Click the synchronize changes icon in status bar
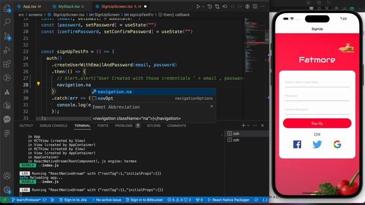365x205 pixels. [x=44, y=200]
